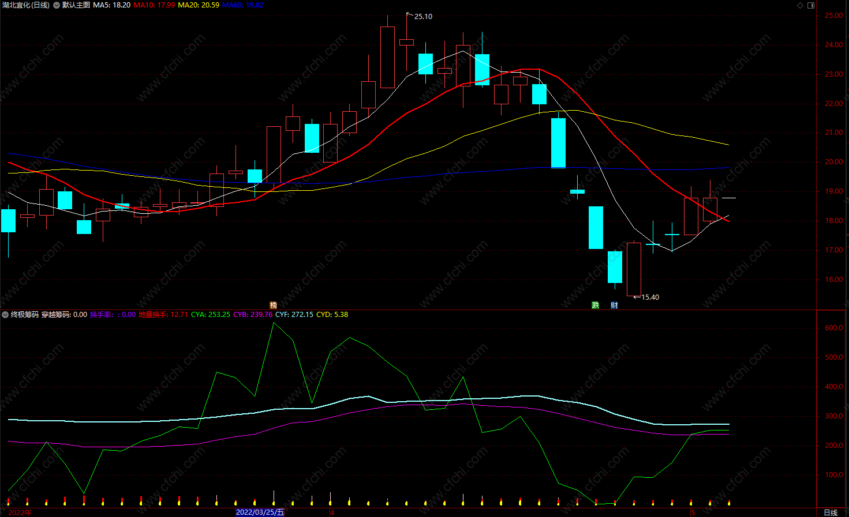Click the month 5 marker on time axis
The height and width of the screenshot is (517, 849).
(693, 512)
